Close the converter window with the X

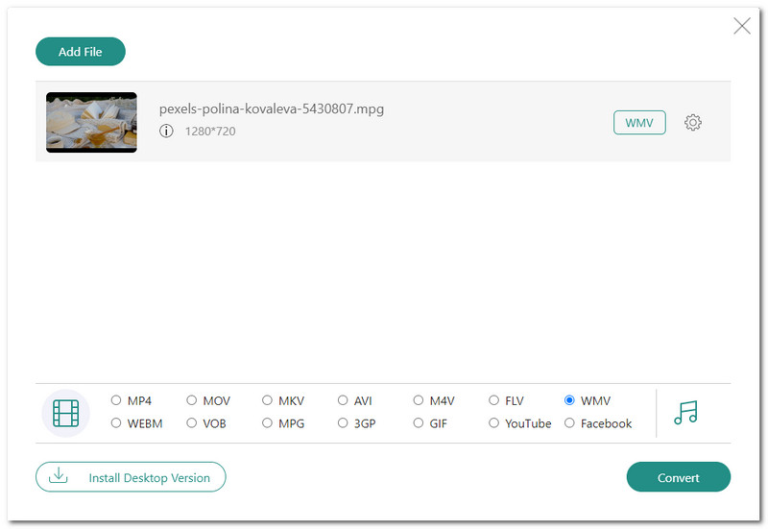coord(742,26)
